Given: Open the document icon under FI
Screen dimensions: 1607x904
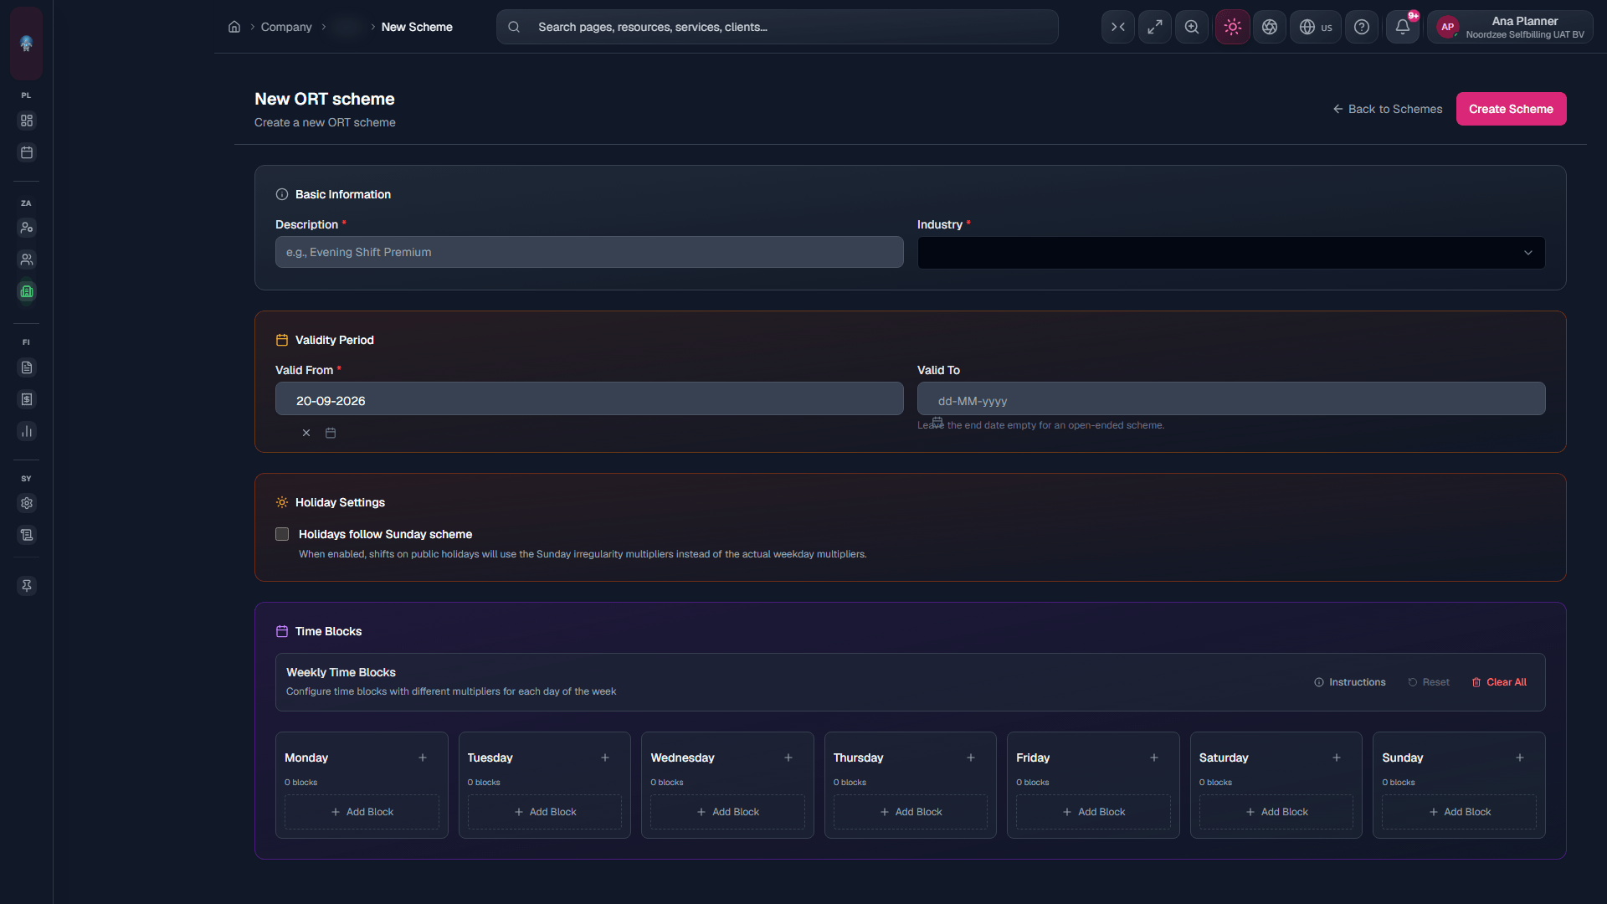Looking at the screenshot, I should point(27,367).
